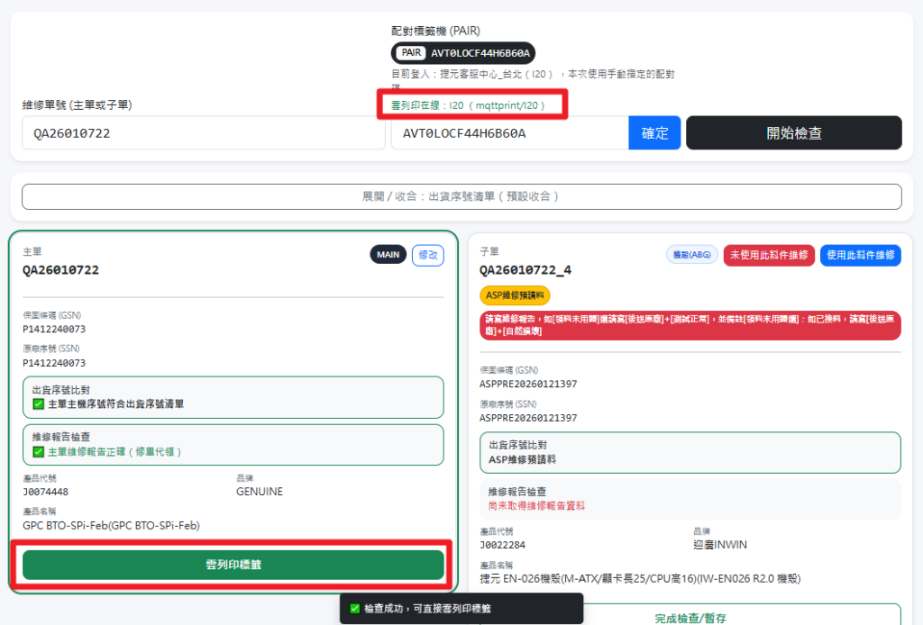This screenshot has height=625, width=923.
Task: Click the blue 使用此料件維修 button
Action: pos(861,255)
